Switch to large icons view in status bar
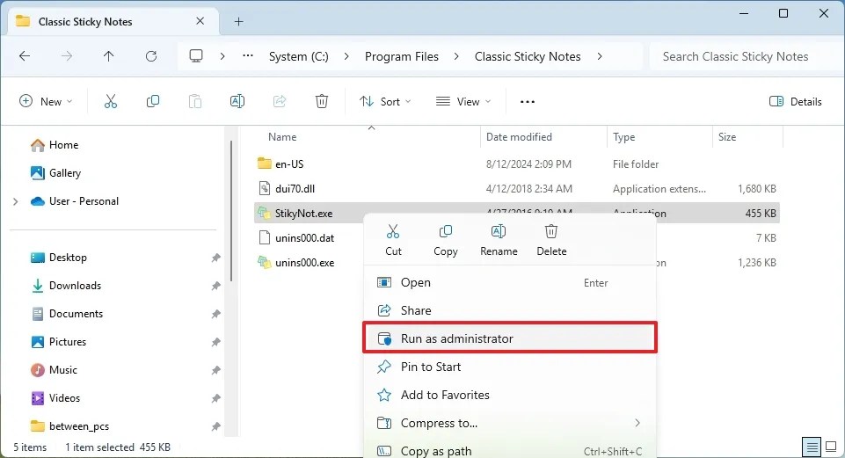The height and width of the screenshot is (458, 845). [x=831, y=447]
